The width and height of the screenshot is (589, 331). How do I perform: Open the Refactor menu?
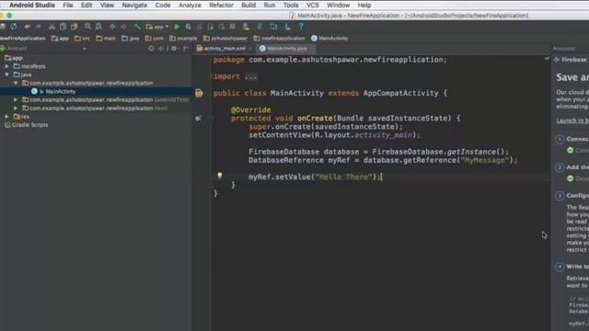(221, 5)
